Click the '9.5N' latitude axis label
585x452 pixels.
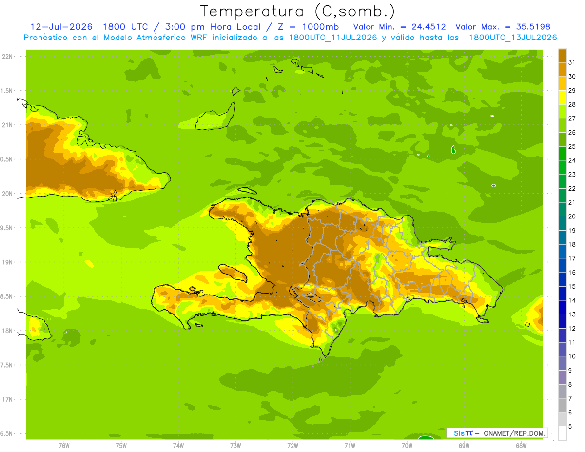(x=7, y=228)
